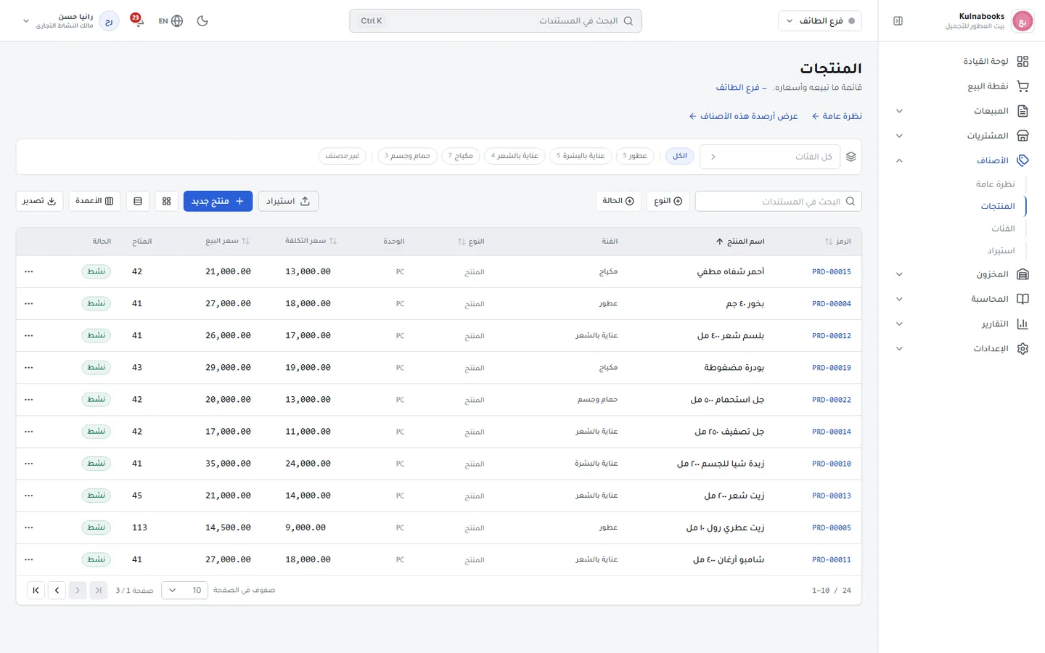Click استيراد upload button
The image size is (1045, 653).
coord(288,201)
